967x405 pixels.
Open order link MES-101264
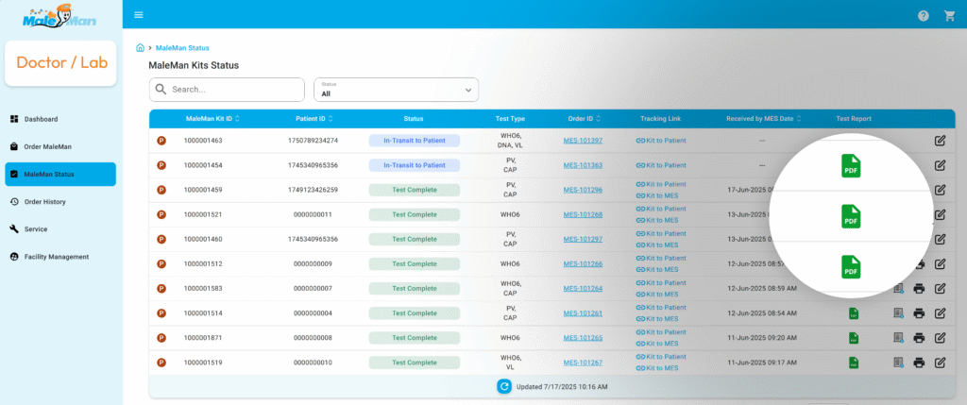583,289
